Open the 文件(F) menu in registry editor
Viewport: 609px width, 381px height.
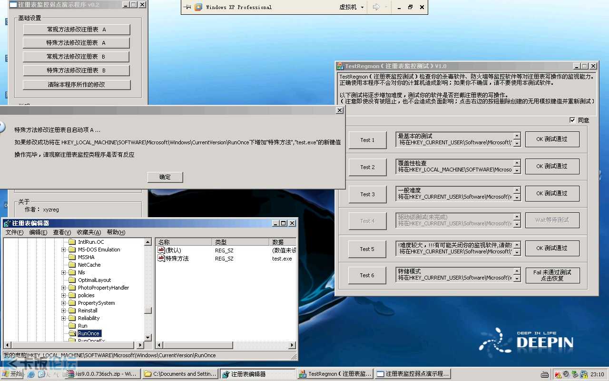tap(15, 232)
